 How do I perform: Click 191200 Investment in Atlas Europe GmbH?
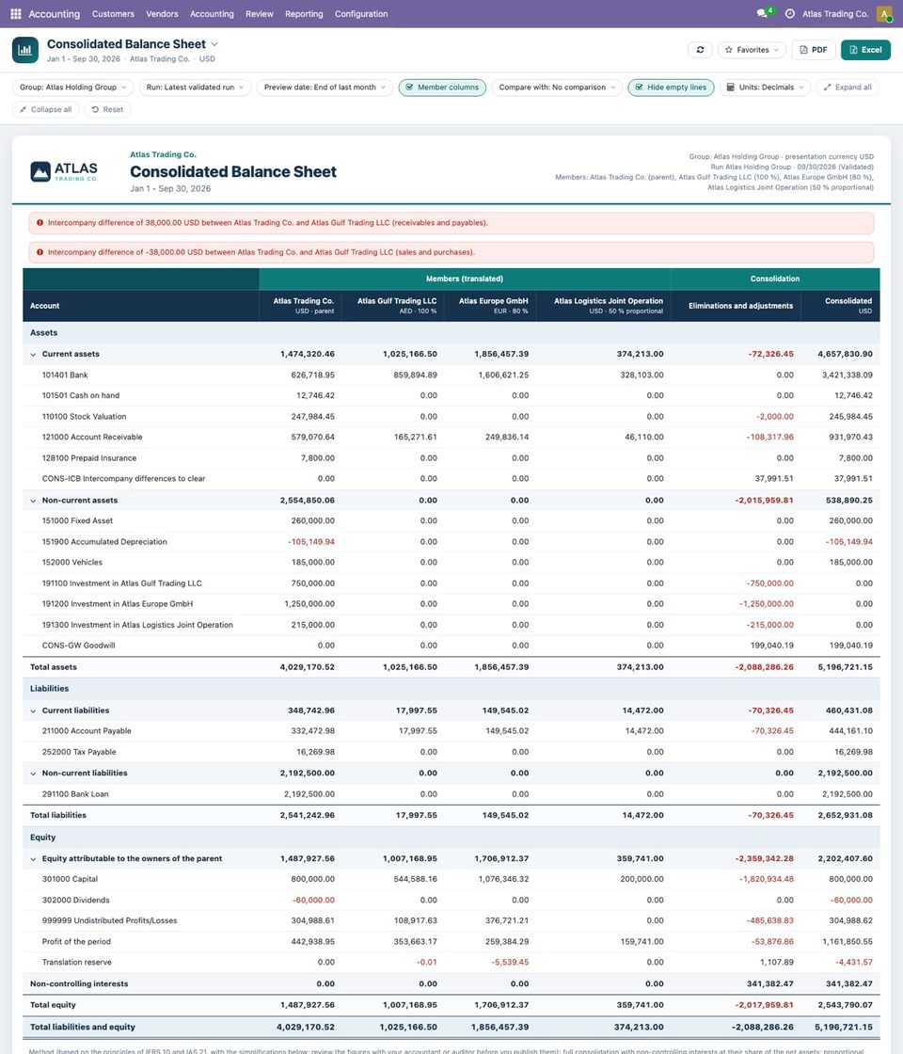click(x=451, y=604)
